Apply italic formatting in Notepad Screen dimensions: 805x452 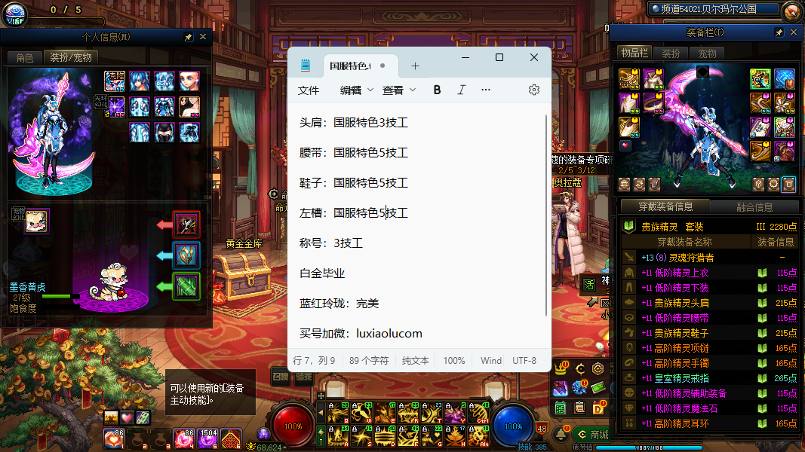coord(462,90)
